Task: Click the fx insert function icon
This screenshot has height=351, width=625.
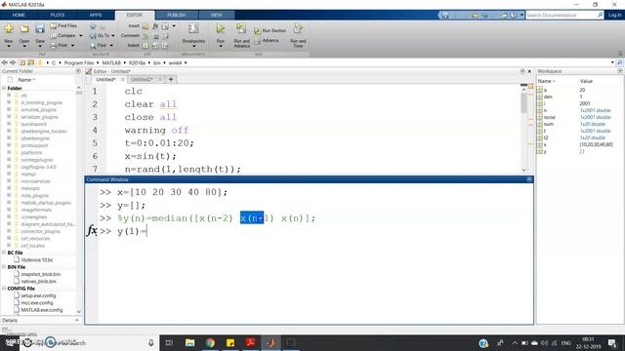Action: 155,26
